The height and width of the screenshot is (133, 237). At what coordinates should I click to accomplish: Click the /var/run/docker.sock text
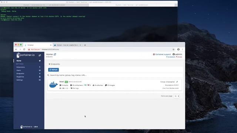click(x=170, y=88)
